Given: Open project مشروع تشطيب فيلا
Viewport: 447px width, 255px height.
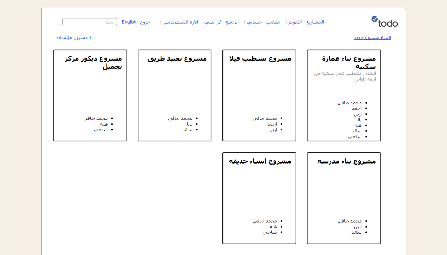Looking at the screenshot, I should click(x=260, y=59).
